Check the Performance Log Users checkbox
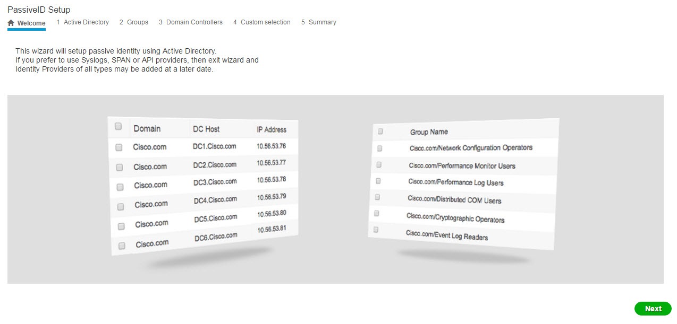The height and width of the screenshot is (324, 677). [378, 180]
